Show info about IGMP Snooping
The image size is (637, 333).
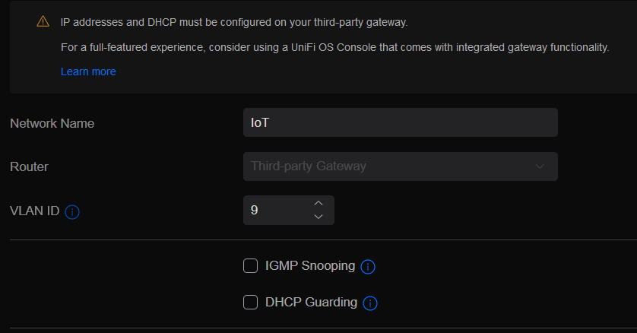368,267
